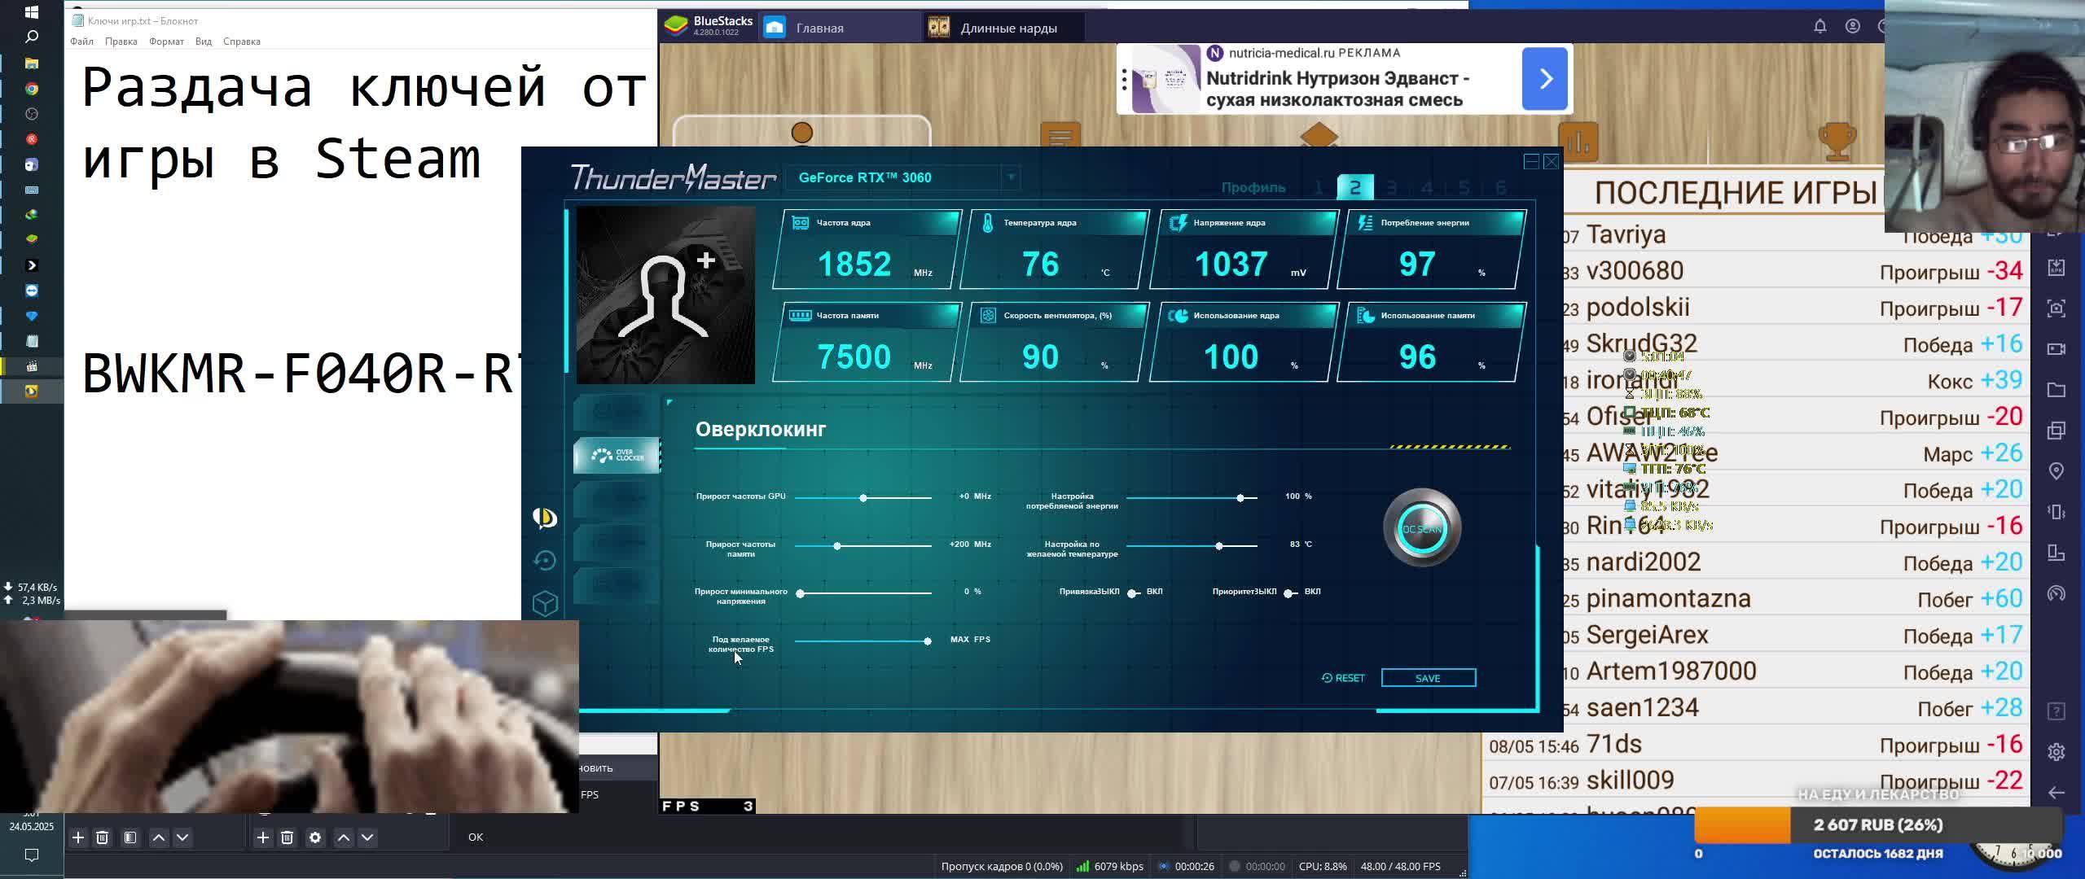Image resolution: width=2085 pixels, height=879 pixels.
Task: Adjust the Прирост частоты памяти slider handle
Action: click(x=837, y=545)
